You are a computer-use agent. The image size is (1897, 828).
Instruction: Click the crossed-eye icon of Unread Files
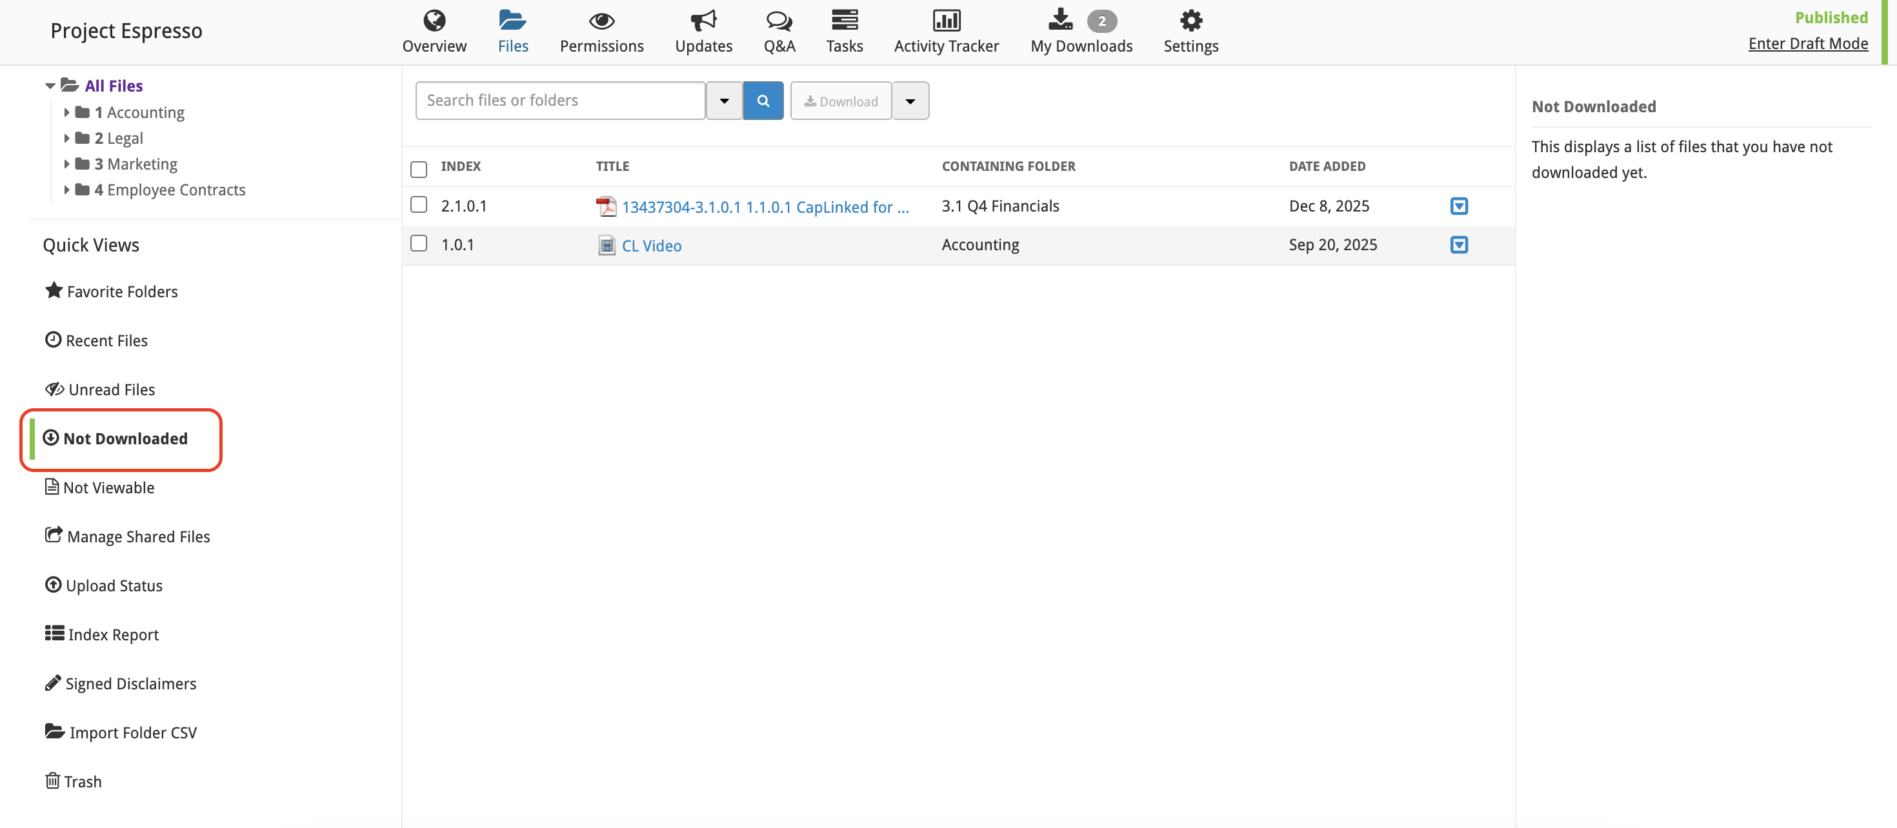coord(54,389)
